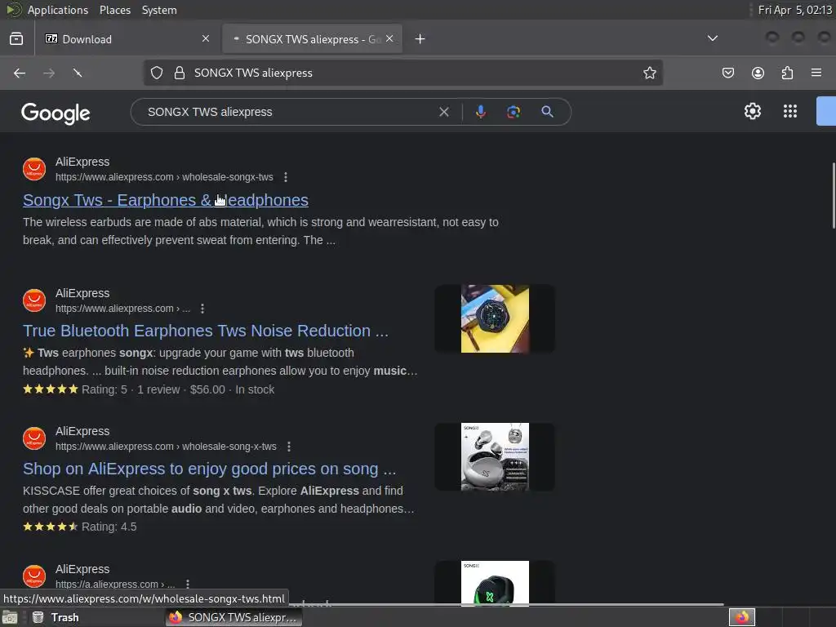Open Songx Tws - Earphones & Headphones link
The width and height of the screenshot is (836, 627).
(x=165, y=200)
